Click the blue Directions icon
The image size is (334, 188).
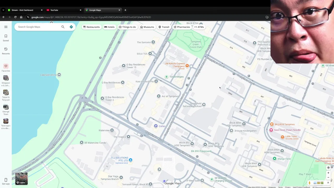[71, 27]
